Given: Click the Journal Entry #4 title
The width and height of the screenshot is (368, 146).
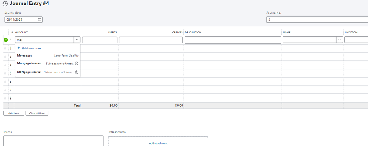Looking at the screenshot, I should pyautogui.click(x=29, y=4).
